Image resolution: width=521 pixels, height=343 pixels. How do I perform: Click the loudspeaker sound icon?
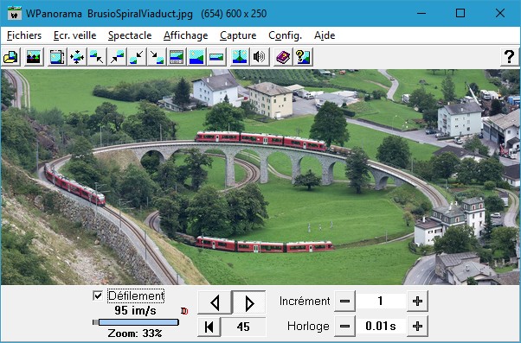(x=260, y=57)
